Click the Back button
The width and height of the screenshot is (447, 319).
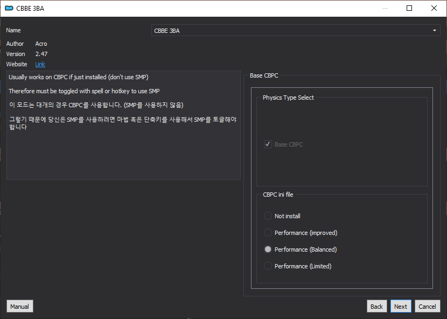tap(376, 306)
